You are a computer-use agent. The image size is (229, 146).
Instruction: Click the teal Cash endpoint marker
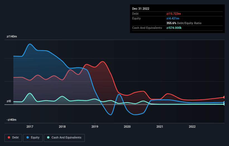[224, 104]
